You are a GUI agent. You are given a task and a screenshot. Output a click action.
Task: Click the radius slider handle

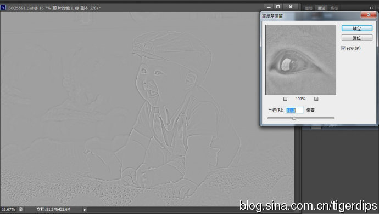(294, 118)
